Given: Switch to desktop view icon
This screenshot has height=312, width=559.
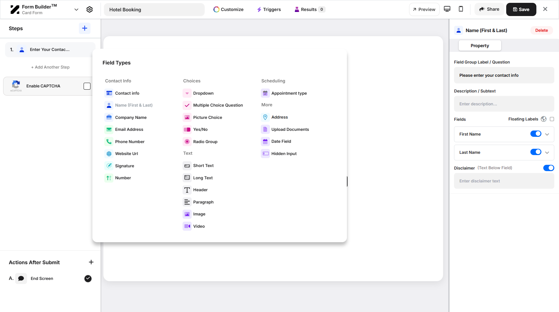Looking at the screenshot, I should click(447, 9).
